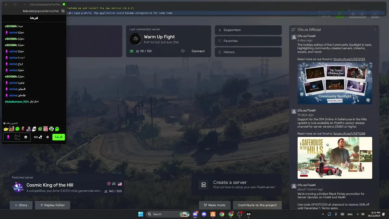The width and height of the screenshot is (389, 219).
Task: Open the Replay Editor
Action: (x=52, y=205)
